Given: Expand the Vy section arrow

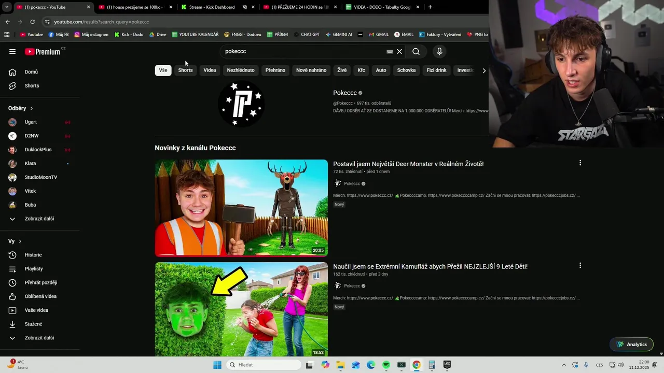Looking at the screenshot, I should click(20, 241).
